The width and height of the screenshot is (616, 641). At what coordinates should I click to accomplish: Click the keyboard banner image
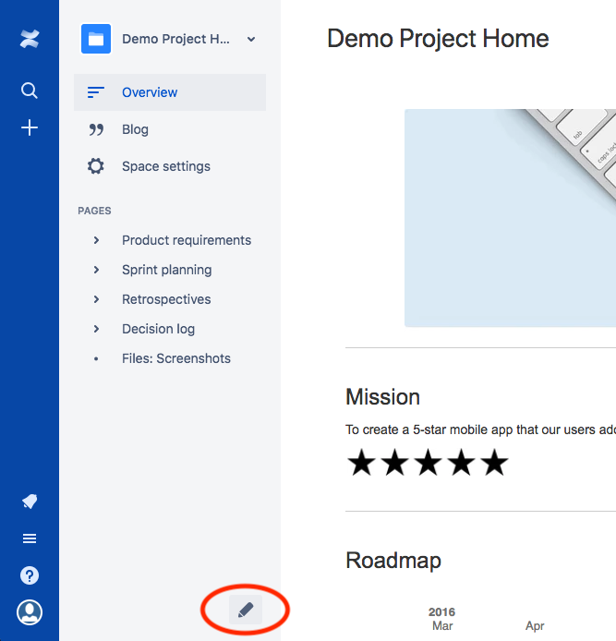[x=510, y=218]
